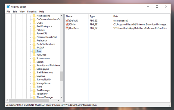Click the ThemeManager folder icon
Screen dimensions: 174x110
pos(34,97)
